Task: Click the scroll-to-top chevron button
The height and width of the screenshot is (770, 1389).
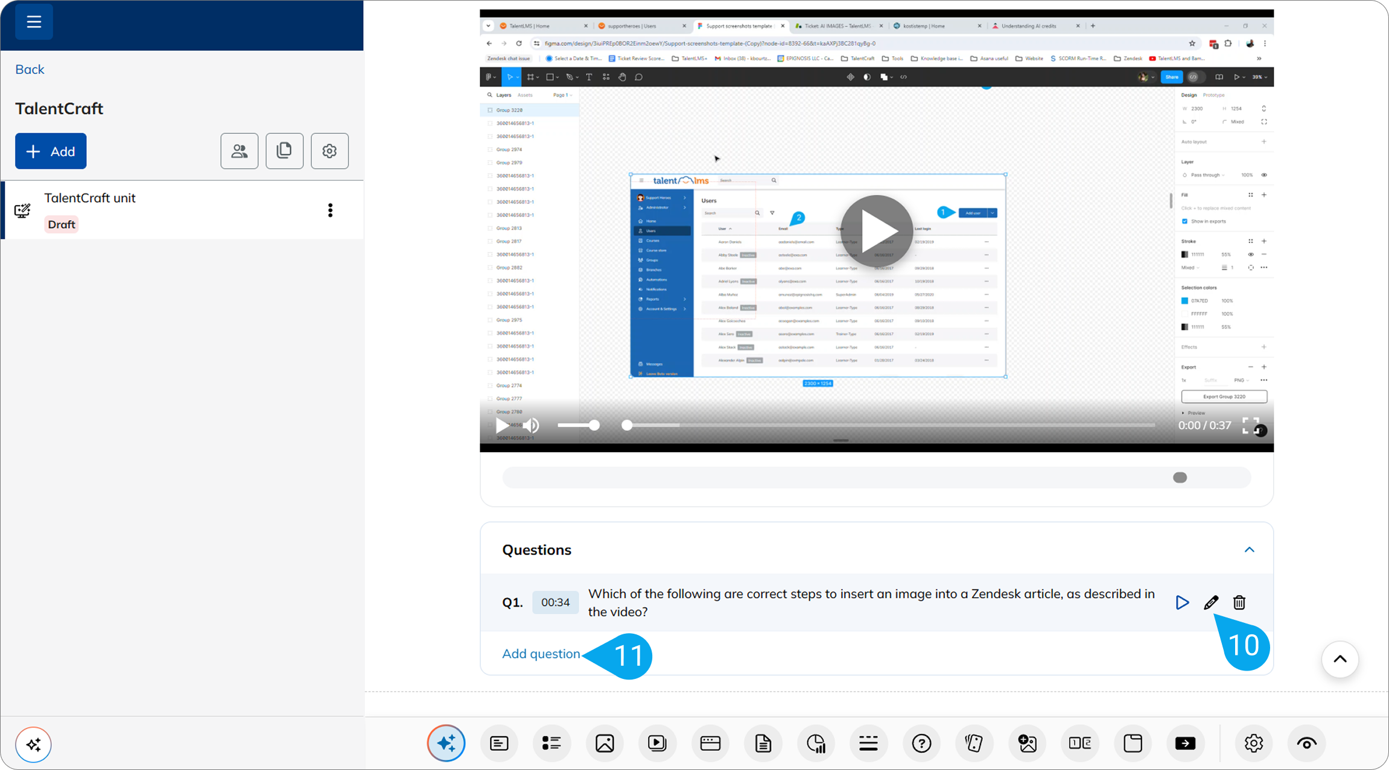Action: click(x=1340, y=660)
